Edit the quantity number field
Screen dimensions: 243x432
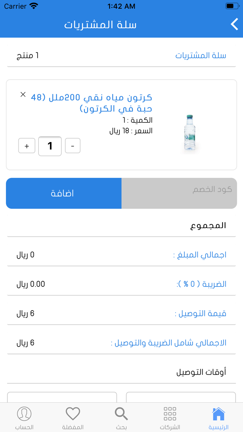(x=50, y=146)
